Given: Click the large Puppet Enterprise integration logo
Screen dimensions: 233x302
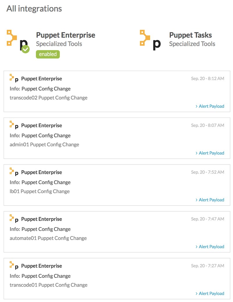Looking at the screenshot, I should tap(18, 41).
